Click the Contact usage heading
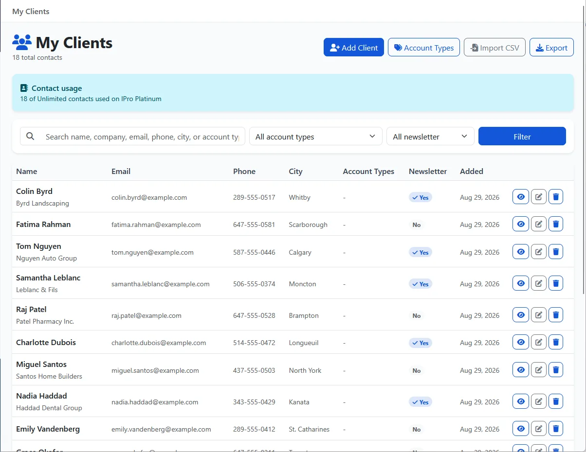This screenshot has height=452, width=586. click(56, 88)
